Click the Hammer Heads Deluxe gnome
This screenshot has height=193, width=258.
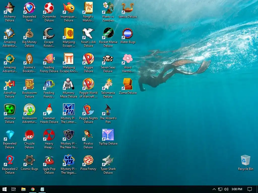[x=49, y=109]
